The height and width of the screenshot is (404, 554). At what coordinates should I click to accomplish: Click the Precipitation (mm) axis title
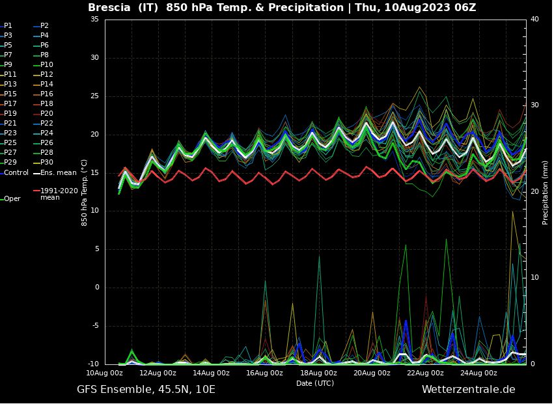coord(545,191)
